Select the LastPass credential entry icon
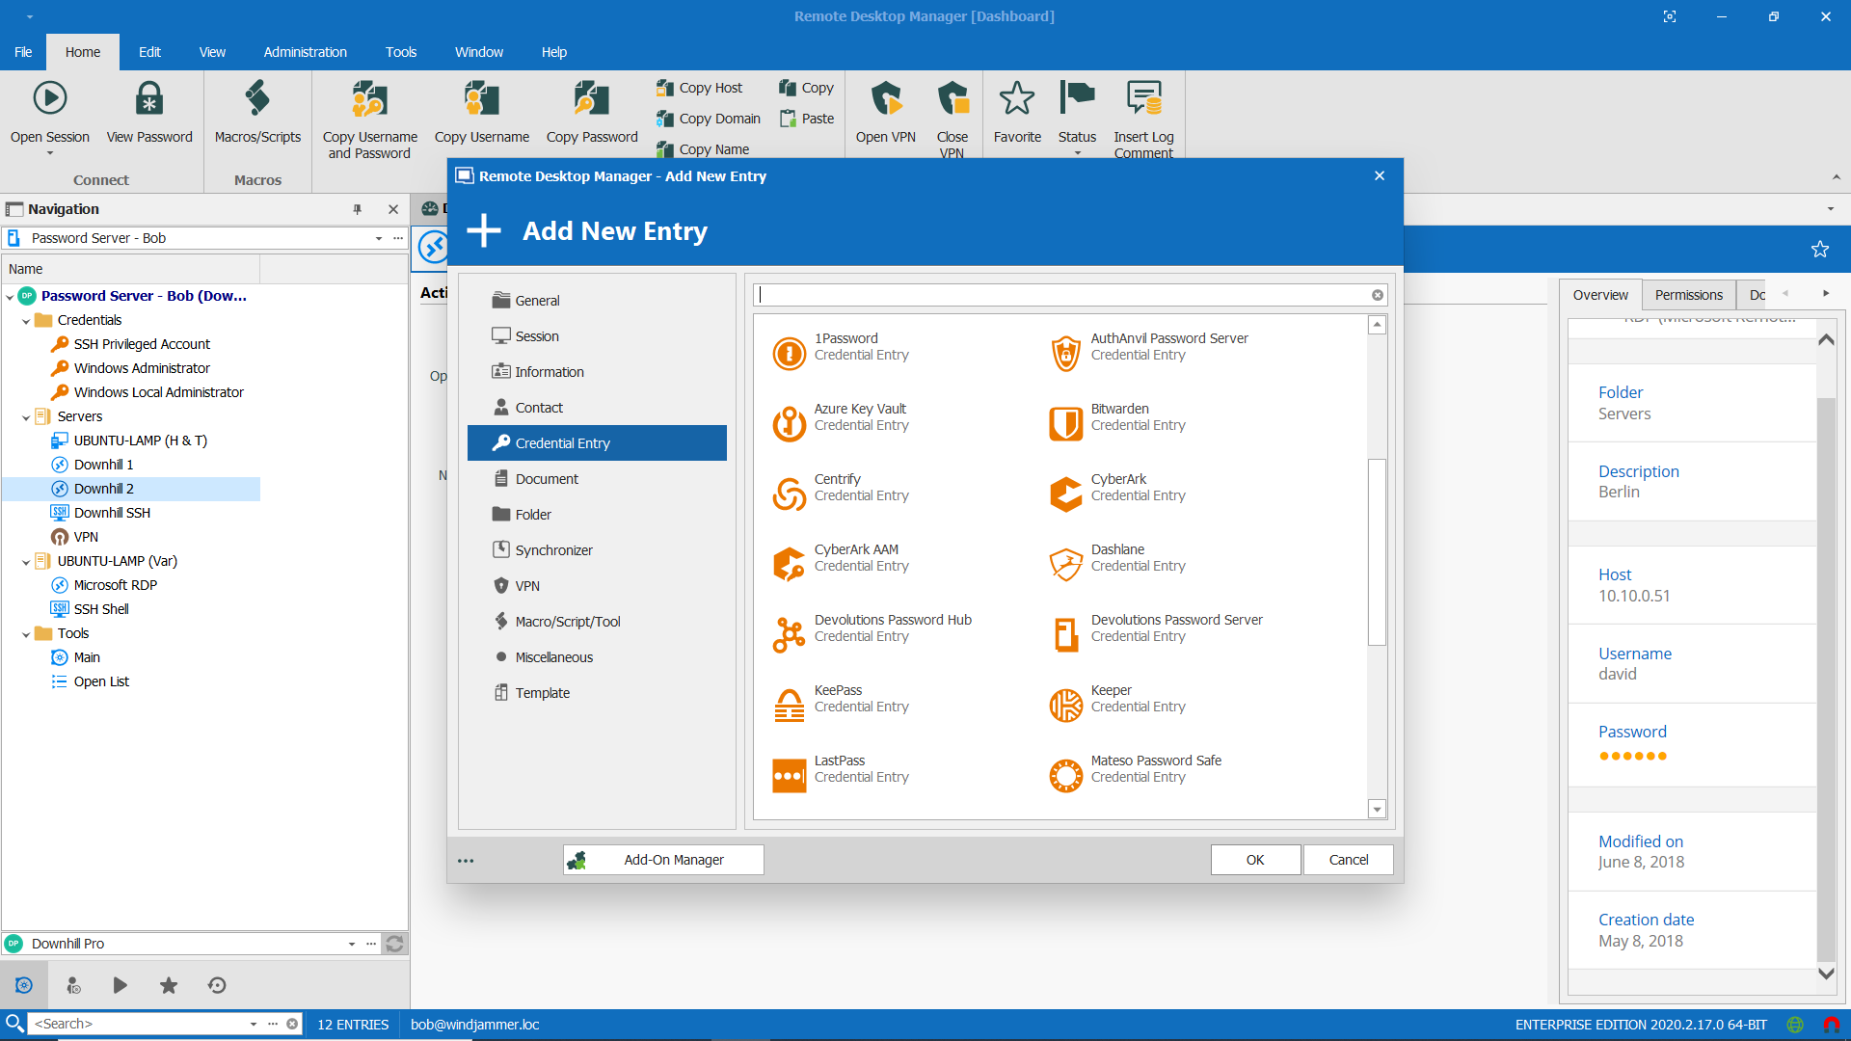1851x1041 pixels. point(790,776)
